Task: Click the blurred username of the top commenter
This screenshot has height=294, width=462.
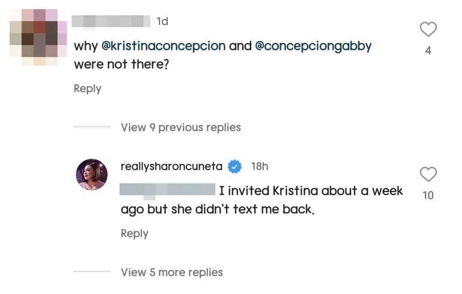Action: [111, 21]
